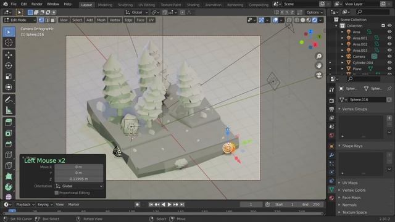Open the Options dropdown
The height and width of the screenshot is (222, 395).
click(x=314, y=12)
